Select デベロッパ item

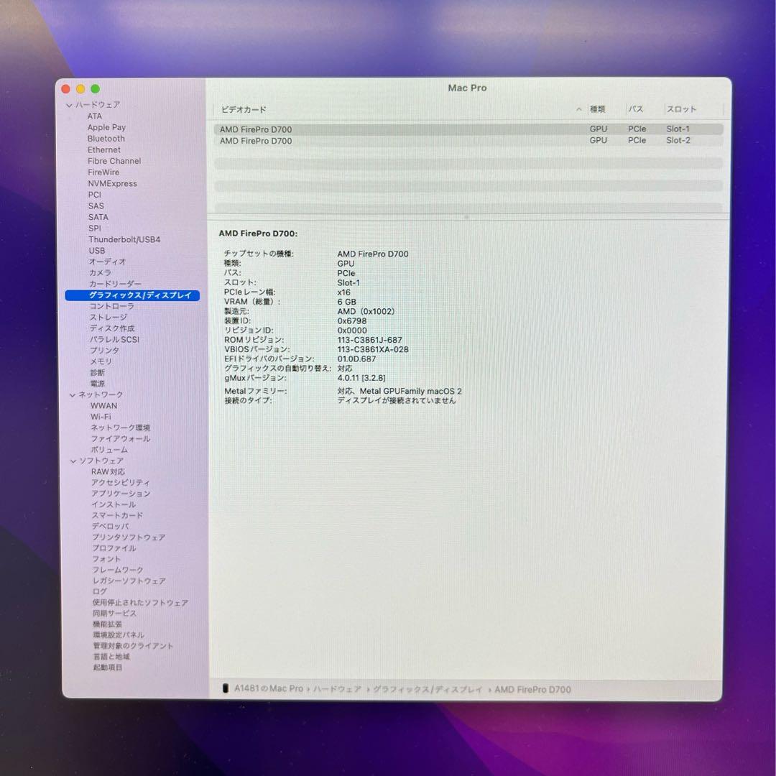tap(111, 527)
